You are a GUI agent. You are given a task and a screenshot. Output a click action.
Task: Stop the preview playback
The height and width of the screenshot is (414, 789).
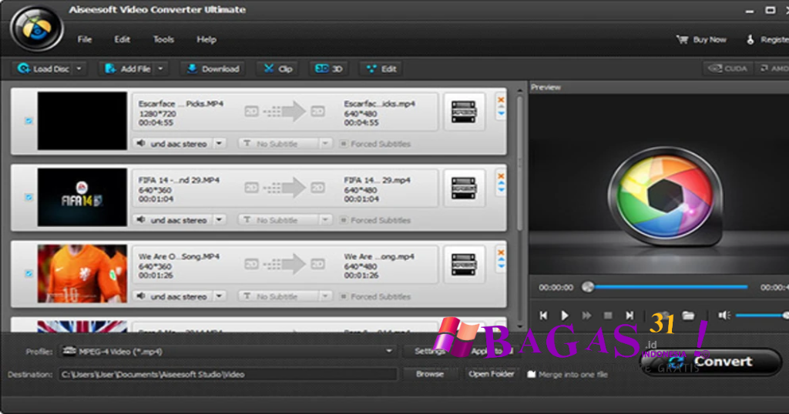coord(608,316)
